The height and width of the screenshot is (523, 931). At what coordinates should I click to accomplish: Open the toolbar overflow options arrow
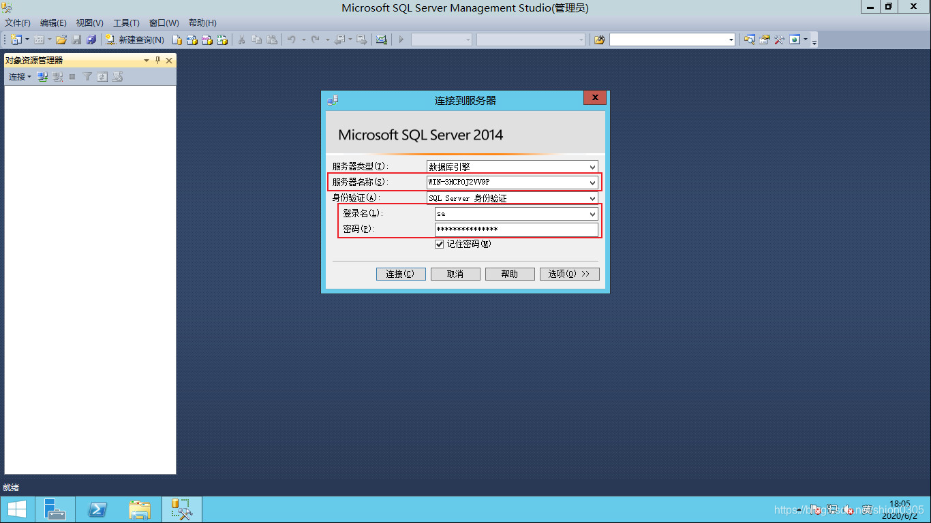tap(814, 42)
